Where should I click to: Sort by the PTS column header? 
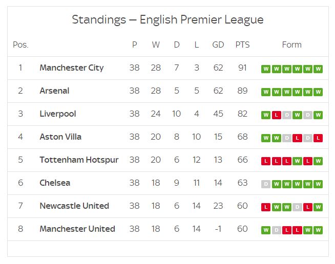tap(242, 45)
